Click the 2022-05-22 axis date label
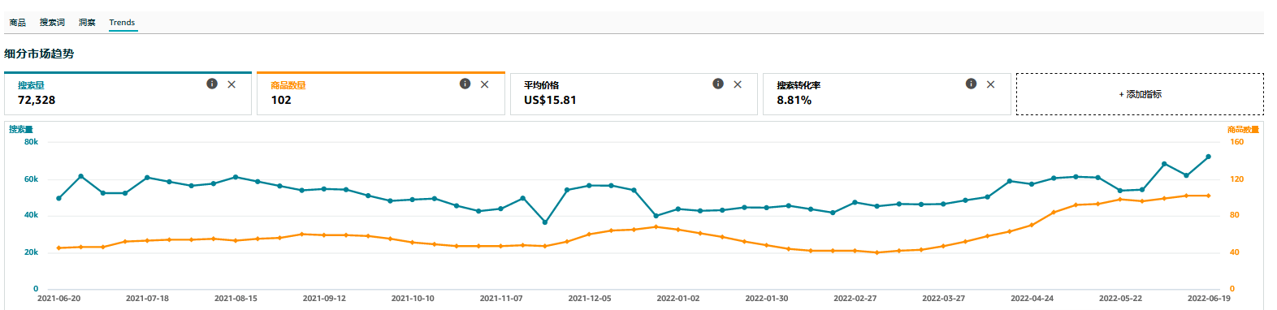 1120,299
